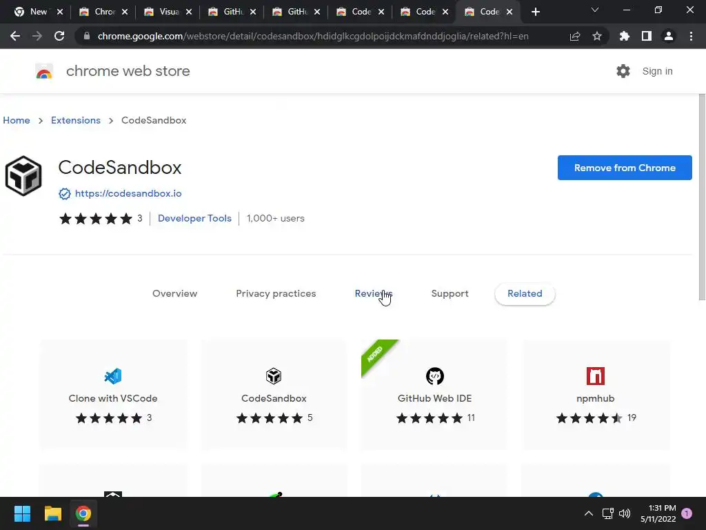Click the CodeSandbox cube logo
Viewport: 706px width, 530px height.
(23, 176)
